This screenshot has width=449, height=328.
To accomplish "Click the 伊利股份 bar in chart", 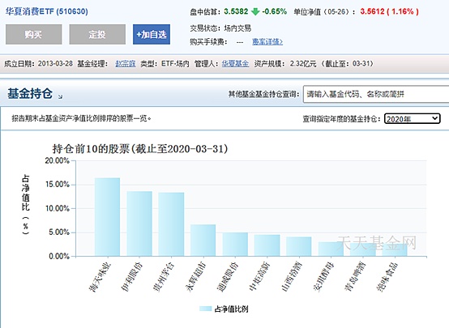I will tap(139, 224).
